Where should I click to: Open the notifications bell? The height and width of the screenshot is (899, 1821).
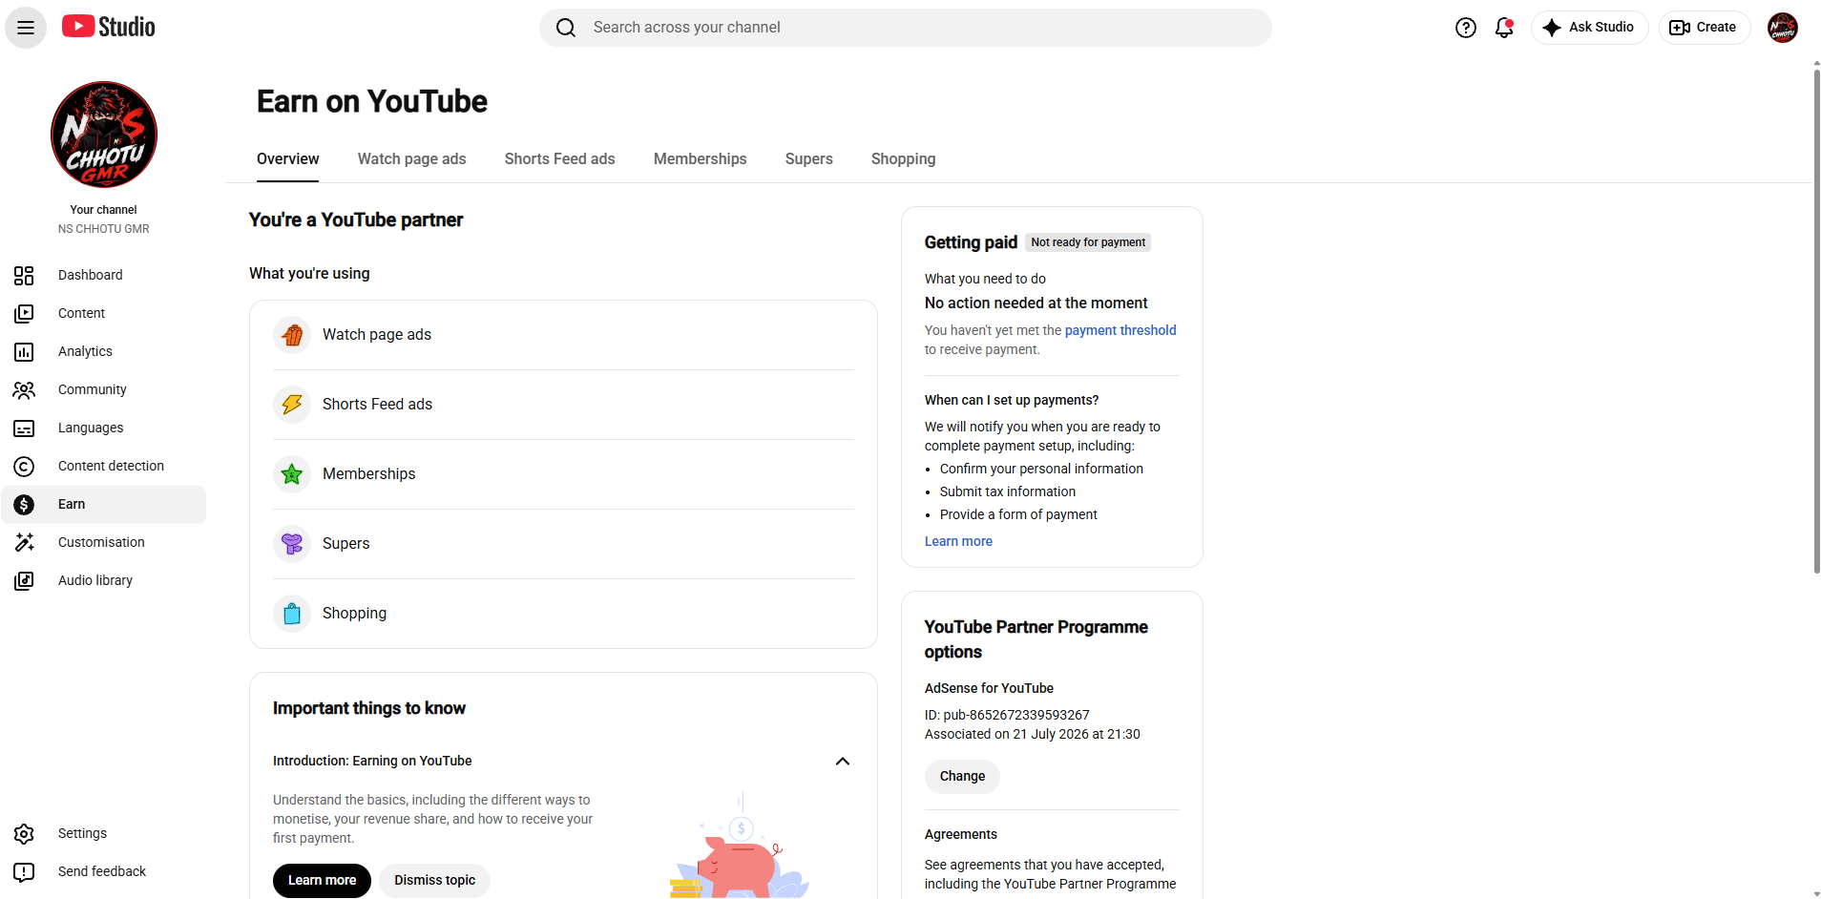(1504, 28)
